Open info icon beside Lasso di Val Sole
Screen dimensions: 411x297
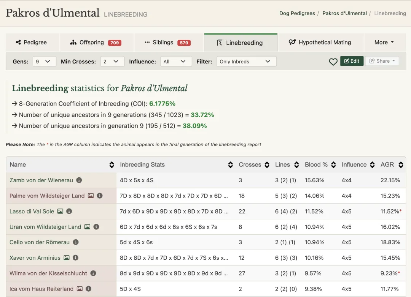tap(69, 211)
